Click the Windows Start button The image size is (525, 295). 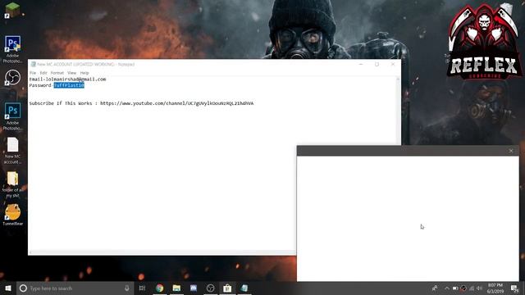[8, 288]
